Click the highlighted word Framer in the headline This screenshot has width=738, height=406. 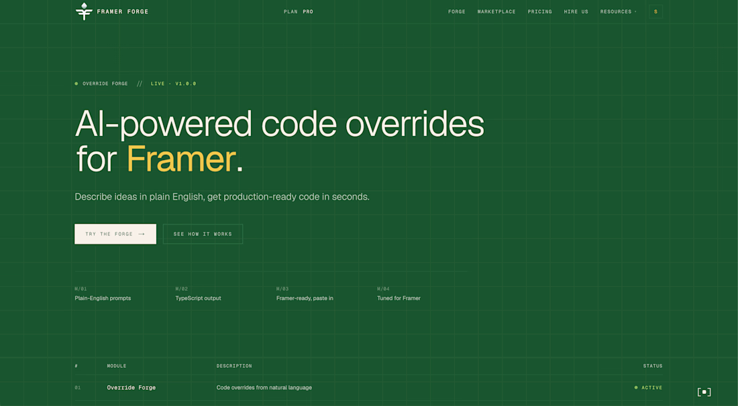pyautogui.click(x=180, y=159)
